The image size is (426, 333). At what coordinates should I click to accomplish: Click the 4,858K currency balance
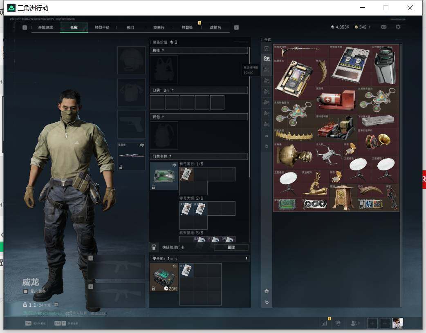click(x=340, y=27)
